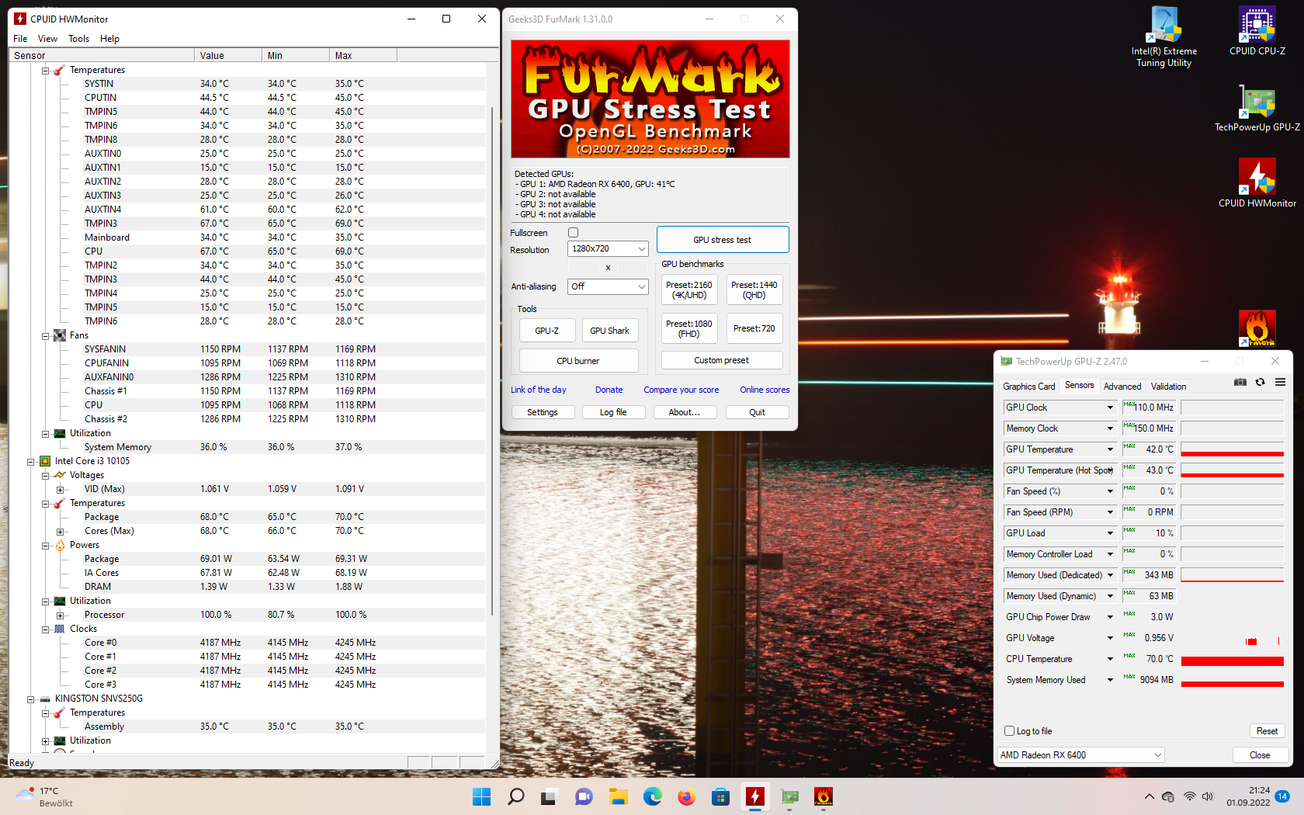
Task: Launch Microsoft Edge from taskbar
Action: point(652,796)
